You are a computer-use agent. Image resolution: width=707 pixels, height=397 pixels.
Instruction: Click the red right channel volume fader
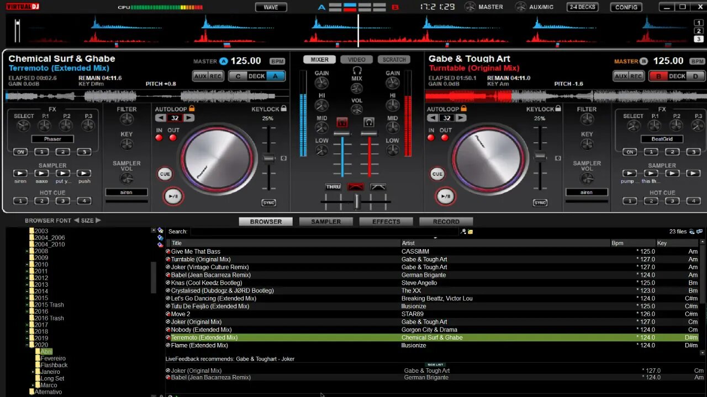tap(369, 134)
